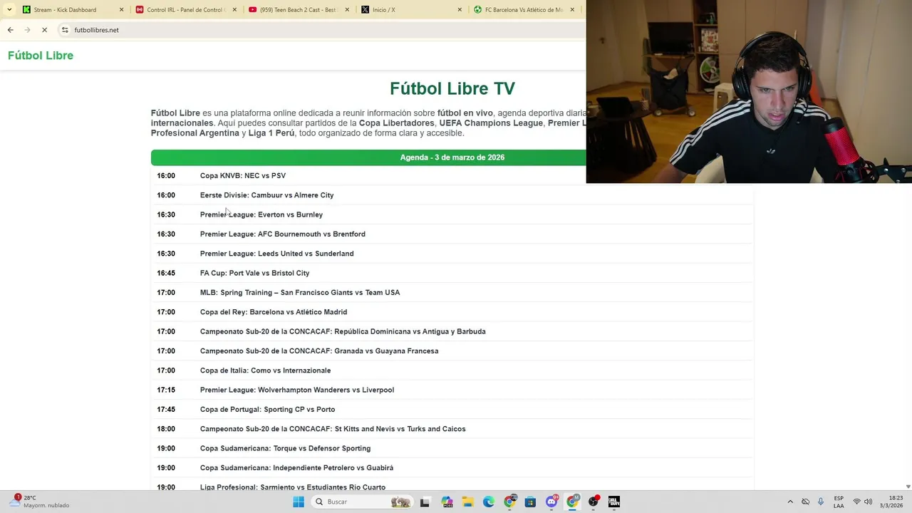Screen dimensions: 912x513
Task: Open the clock and calendar at 18:23
Action: tap(891, 502)
